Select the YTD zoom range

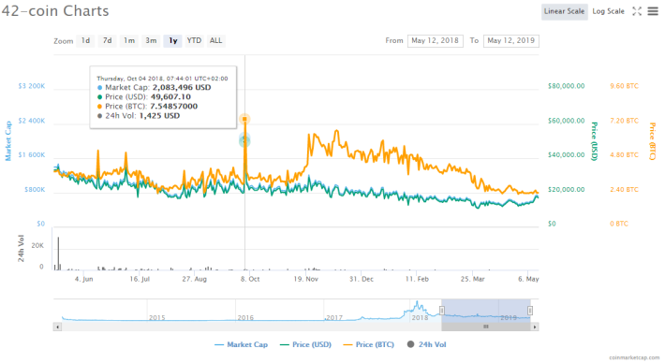tap(194, 40)
